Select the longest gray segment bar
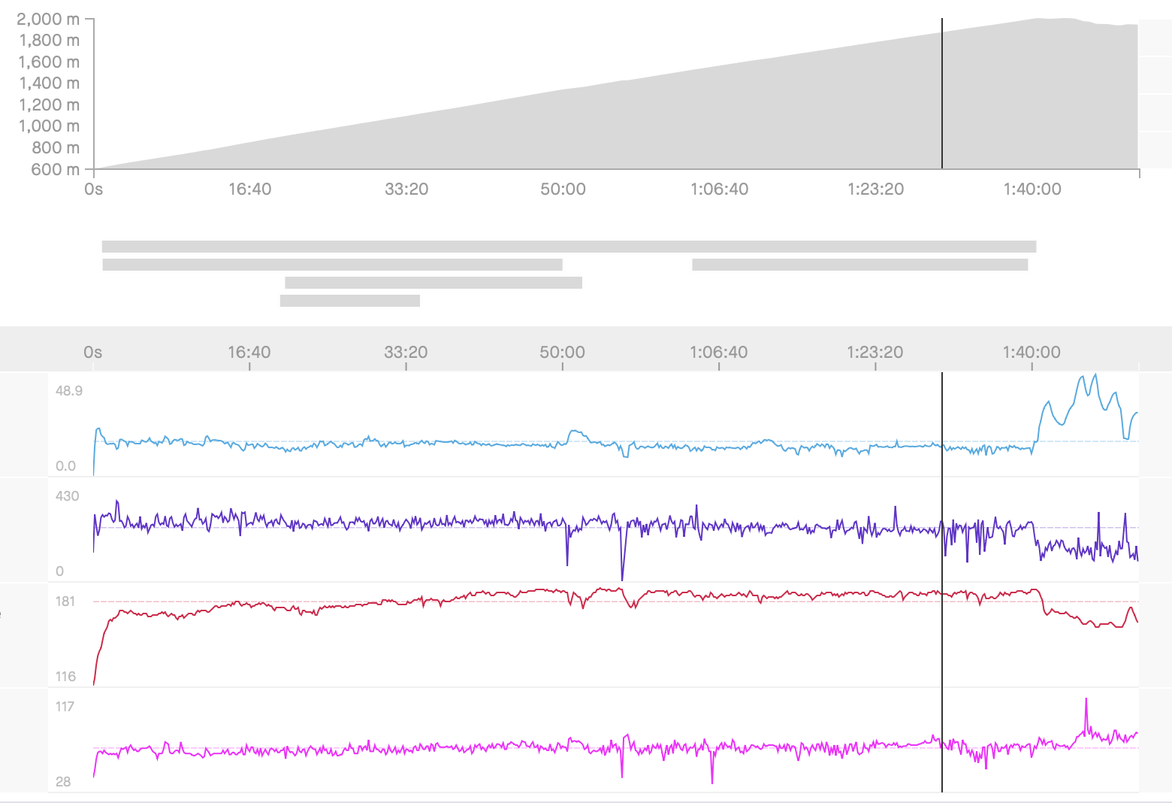The image size is (1172, 812). (569, 247)
